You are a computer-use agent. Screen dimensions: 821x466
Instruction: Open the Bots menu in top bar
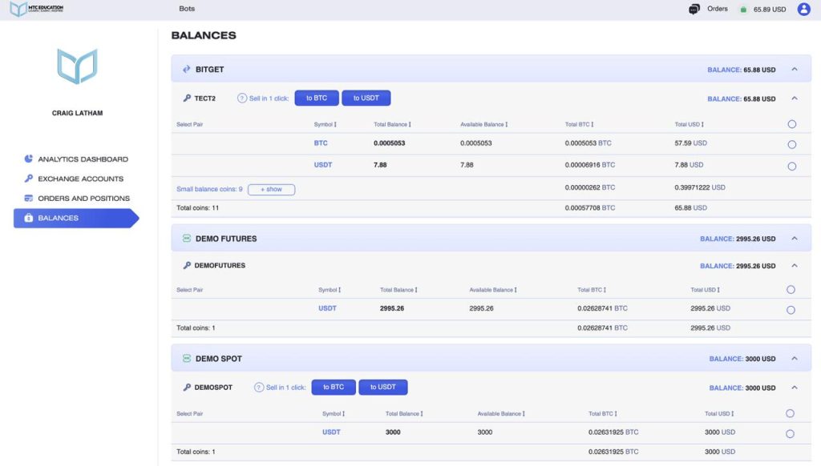tap(187, 10)
